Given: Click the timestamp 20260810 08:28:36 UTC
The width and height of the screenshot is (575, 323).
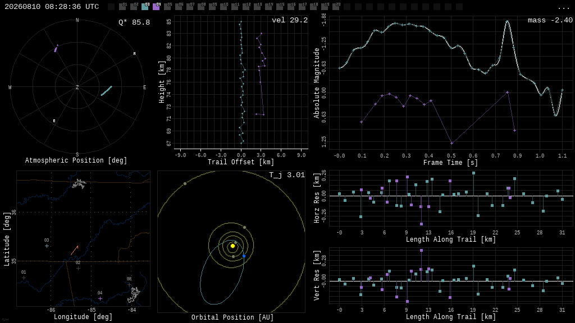Looking at the screenshot, I should pos(52,7).
